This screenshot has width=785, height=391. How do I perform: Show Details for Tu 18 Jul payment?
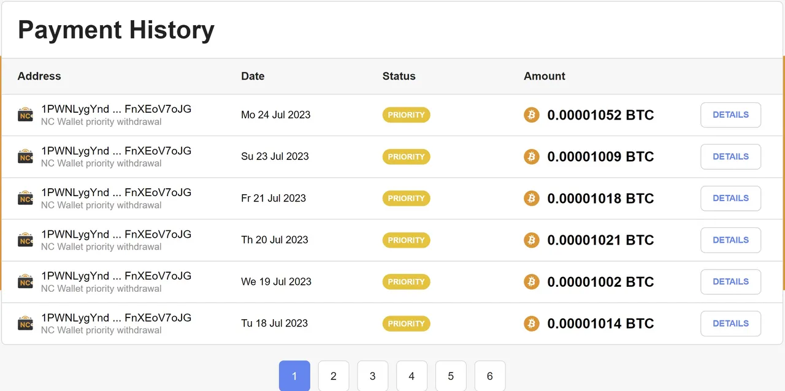[730, 323]
